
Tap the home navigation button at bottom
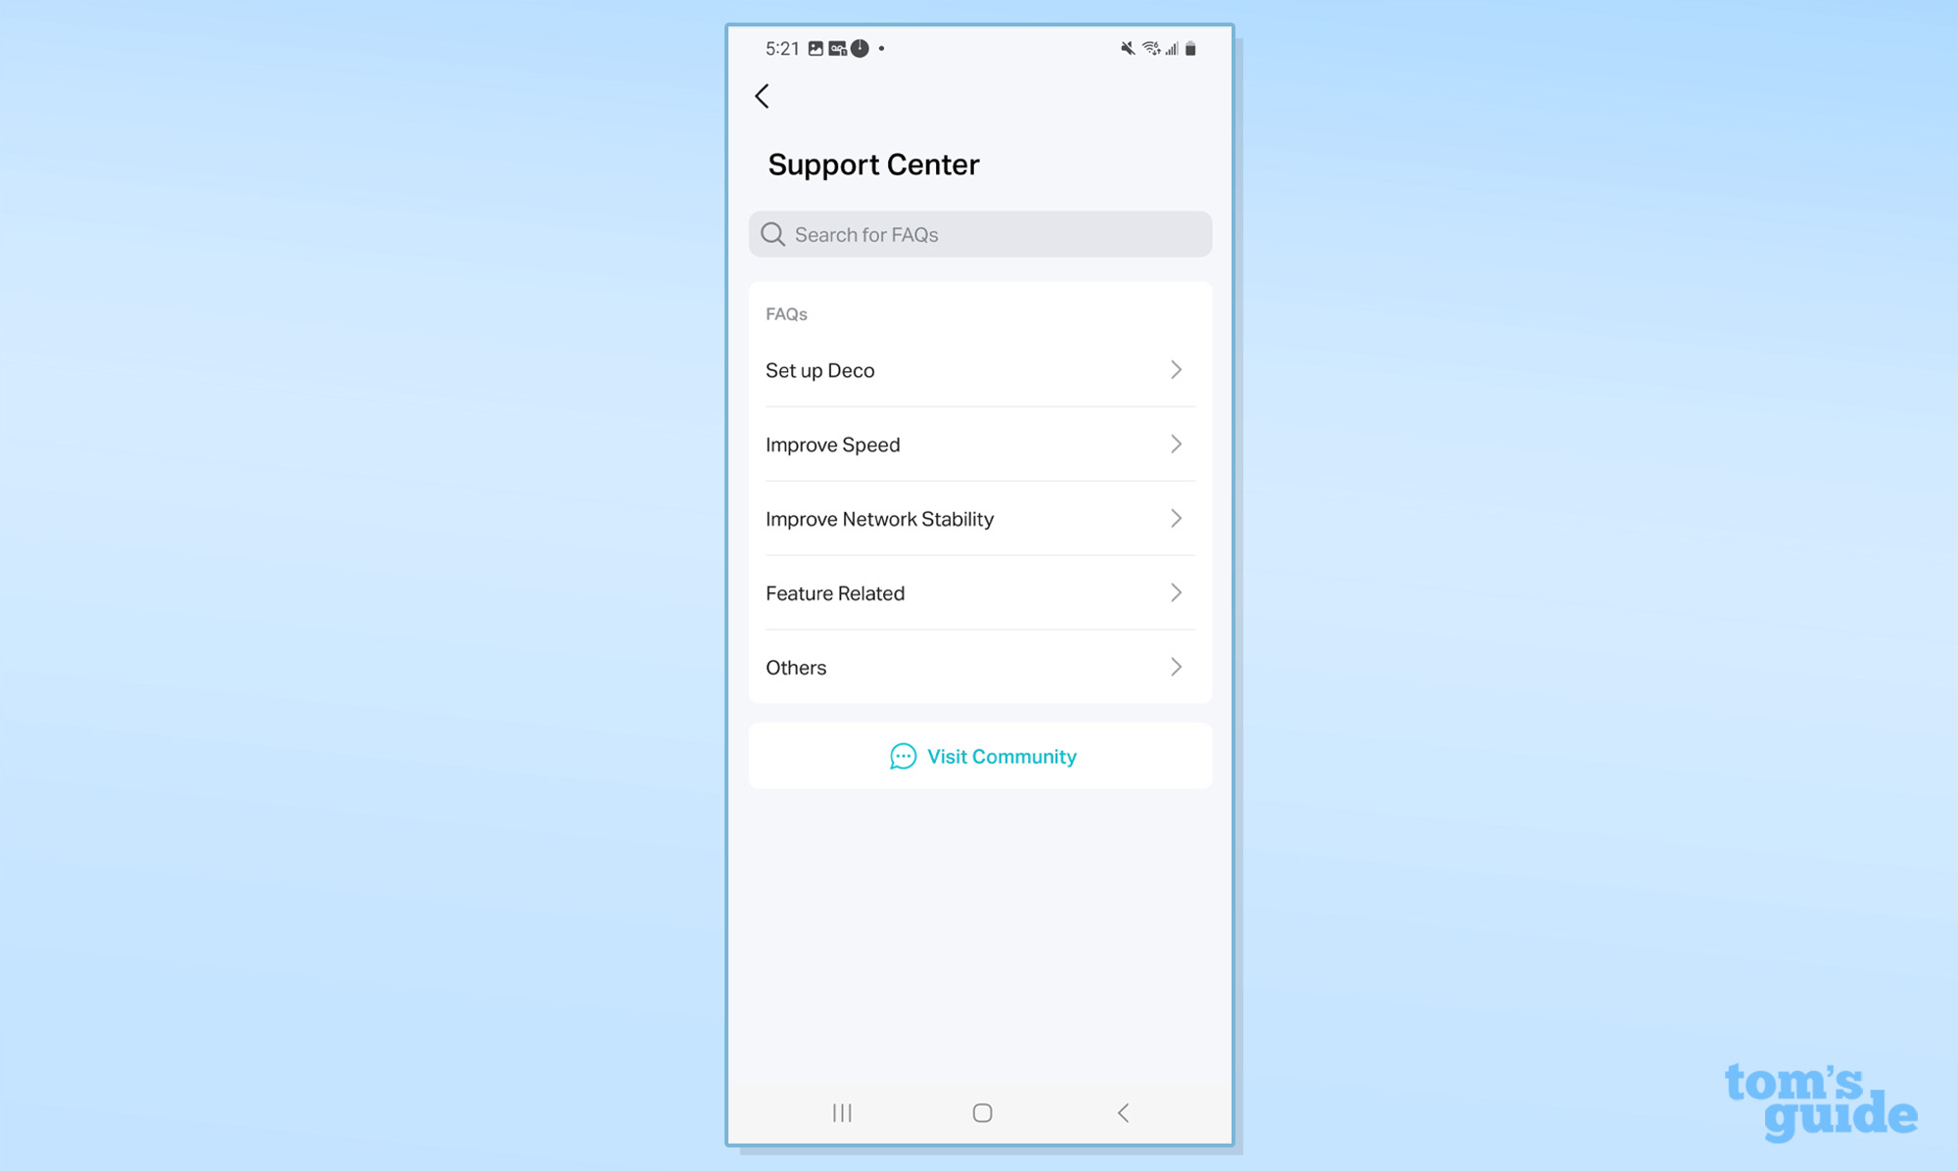(980, 1111)
